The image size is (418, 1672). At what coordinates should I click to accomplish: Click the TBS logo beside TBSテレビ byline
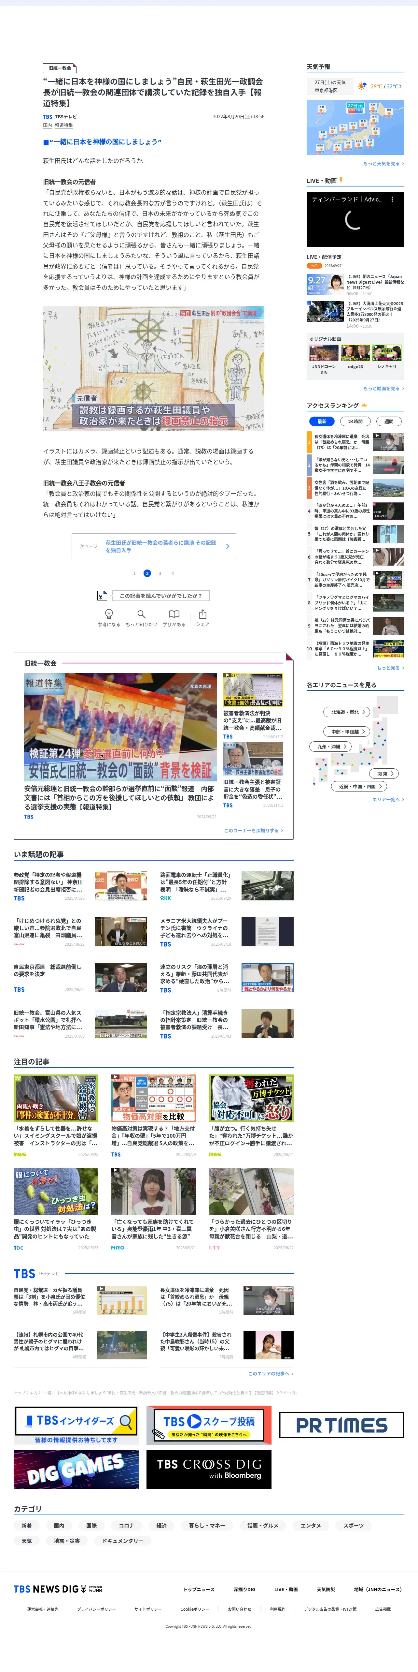(x=47, y=117)
